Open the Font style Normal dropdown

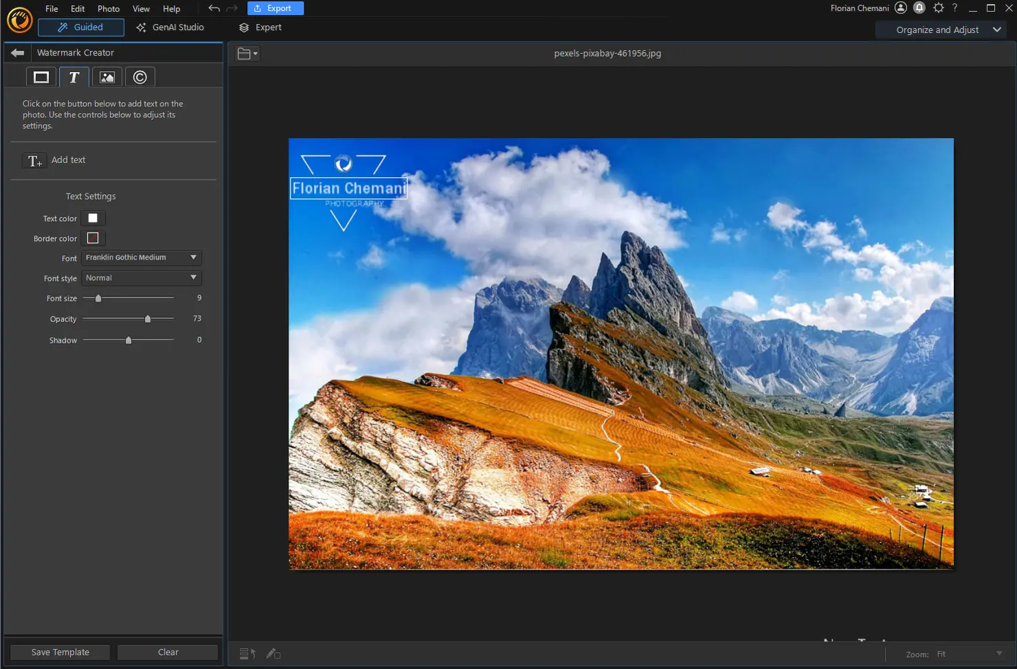click(141, 277)
